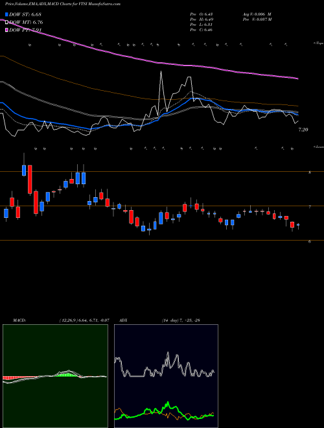The width and height of the screenshot is (324, 428).
Task: Click the MACD panel title
Action: 19,320
